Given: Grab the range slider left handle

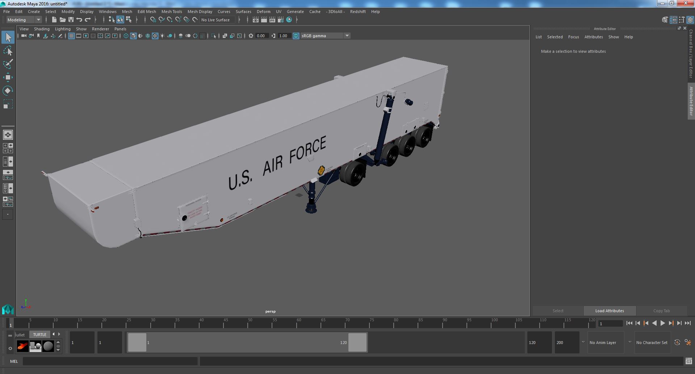Looking at the screenshot, I should coord(137,343).
